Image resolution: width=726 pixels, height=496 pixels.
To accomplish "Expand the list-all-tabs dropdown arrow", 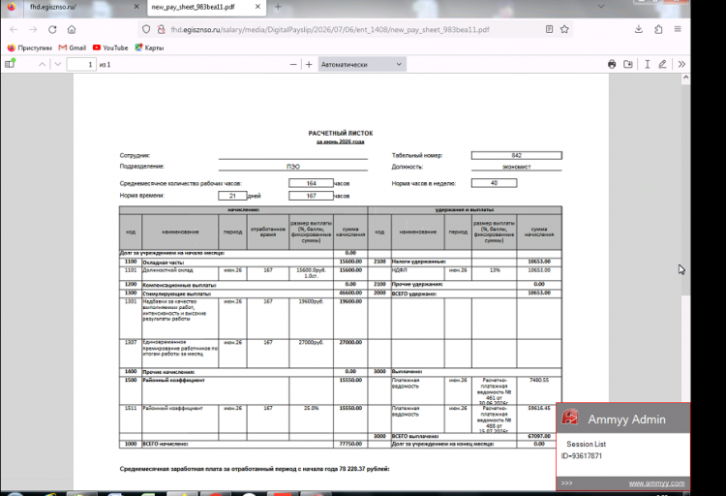I will click(601, 7).
